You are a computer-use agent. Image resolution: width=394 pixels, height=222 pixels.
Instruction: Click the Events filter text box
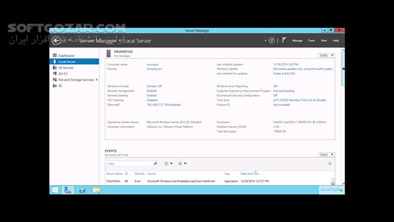129,163
